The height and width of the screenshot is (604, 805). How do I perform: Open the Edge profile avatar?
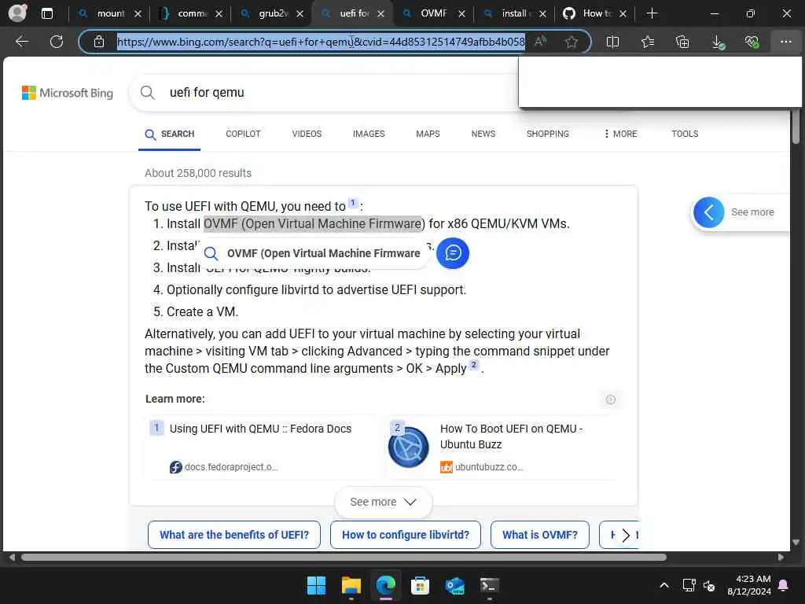pos(17,13)
